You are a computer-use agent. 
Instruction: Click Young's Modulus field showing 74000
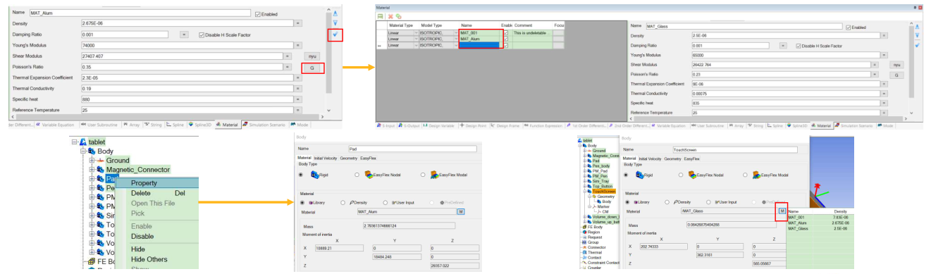click(x=187, y=44)
